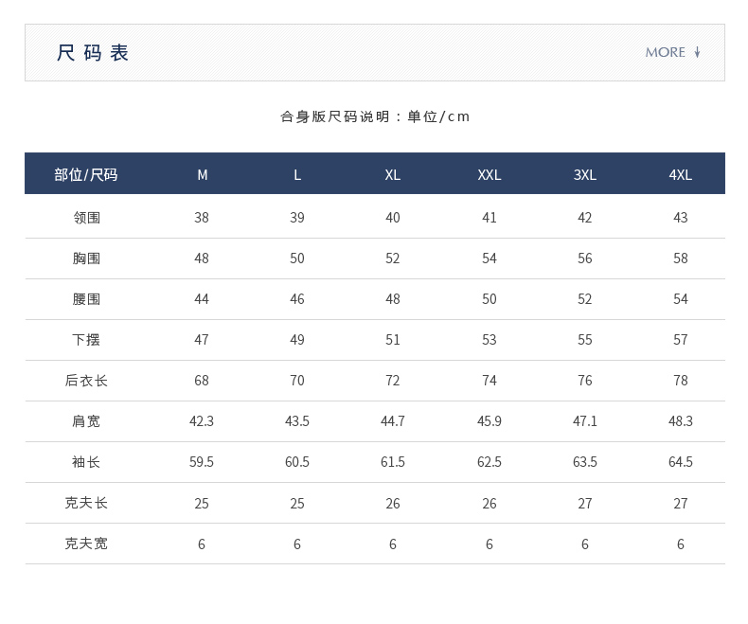
Task: Click 袖长 value 61.5 for size XL
Action: [x=393, y=462]
